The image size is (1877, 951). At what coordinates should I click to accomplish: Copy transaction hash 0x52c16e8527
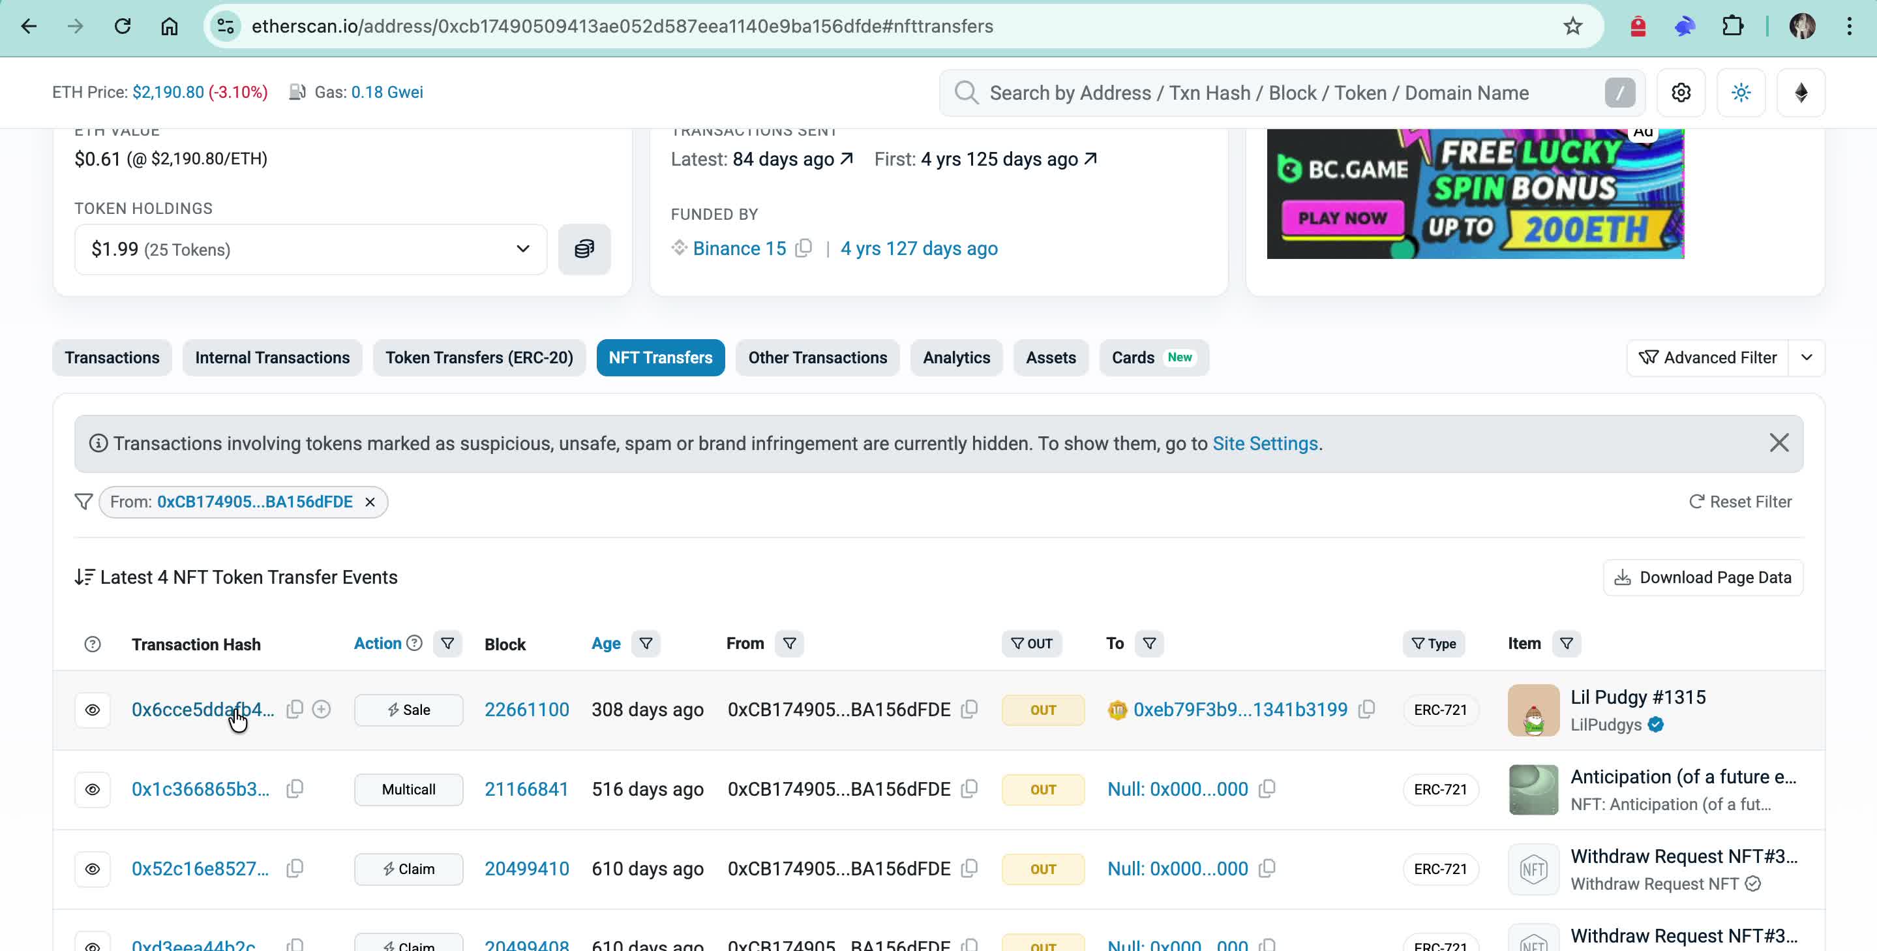click(x=294, y=868)
